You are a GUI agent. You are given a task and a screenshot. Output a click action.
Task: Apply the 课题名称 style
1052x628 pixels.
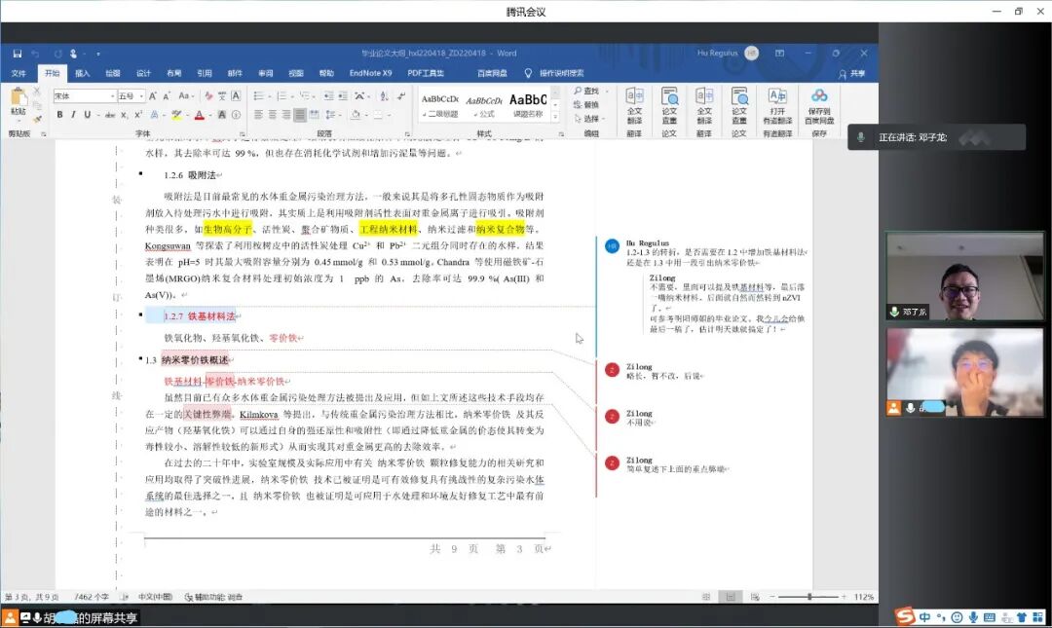point(528,105)
